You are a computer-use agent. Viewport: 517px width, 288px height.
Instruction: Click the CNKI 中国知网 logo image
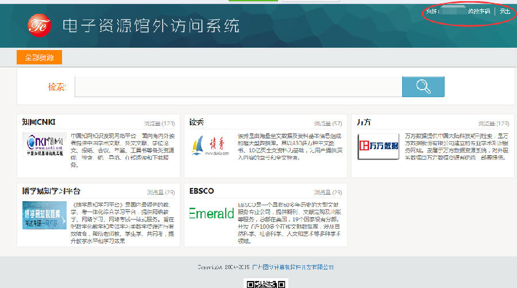[44, 144]
